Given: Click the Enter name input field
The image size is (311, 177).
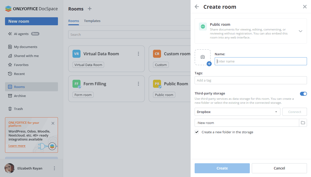Looking at the screenshot, I should tap(261, 61).
